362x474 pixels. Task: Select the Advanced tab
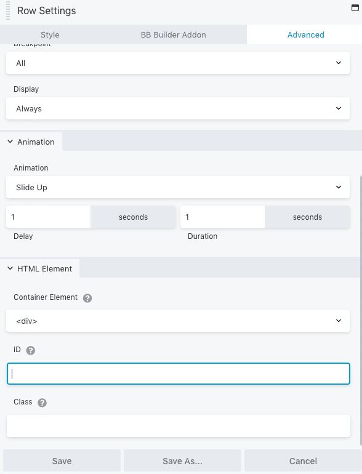point(305,34)
